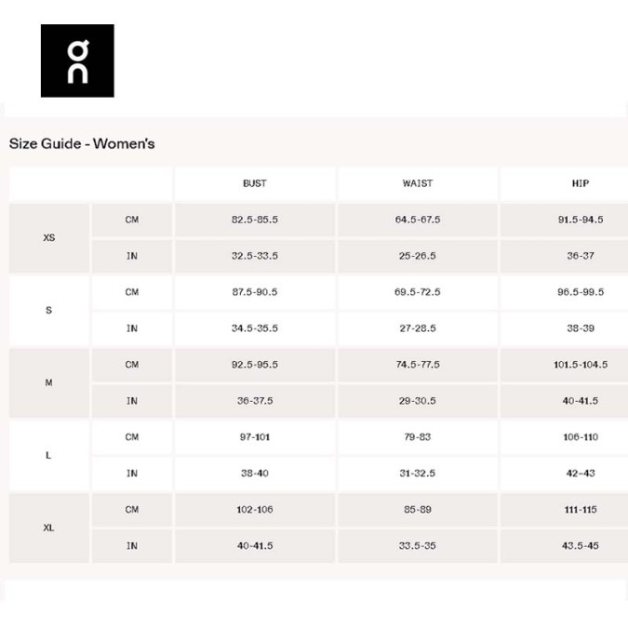The height and width of the screenshot is (628, 628).
Task: Select S hip value 96.5-99.5
Action: coord(581,292)
